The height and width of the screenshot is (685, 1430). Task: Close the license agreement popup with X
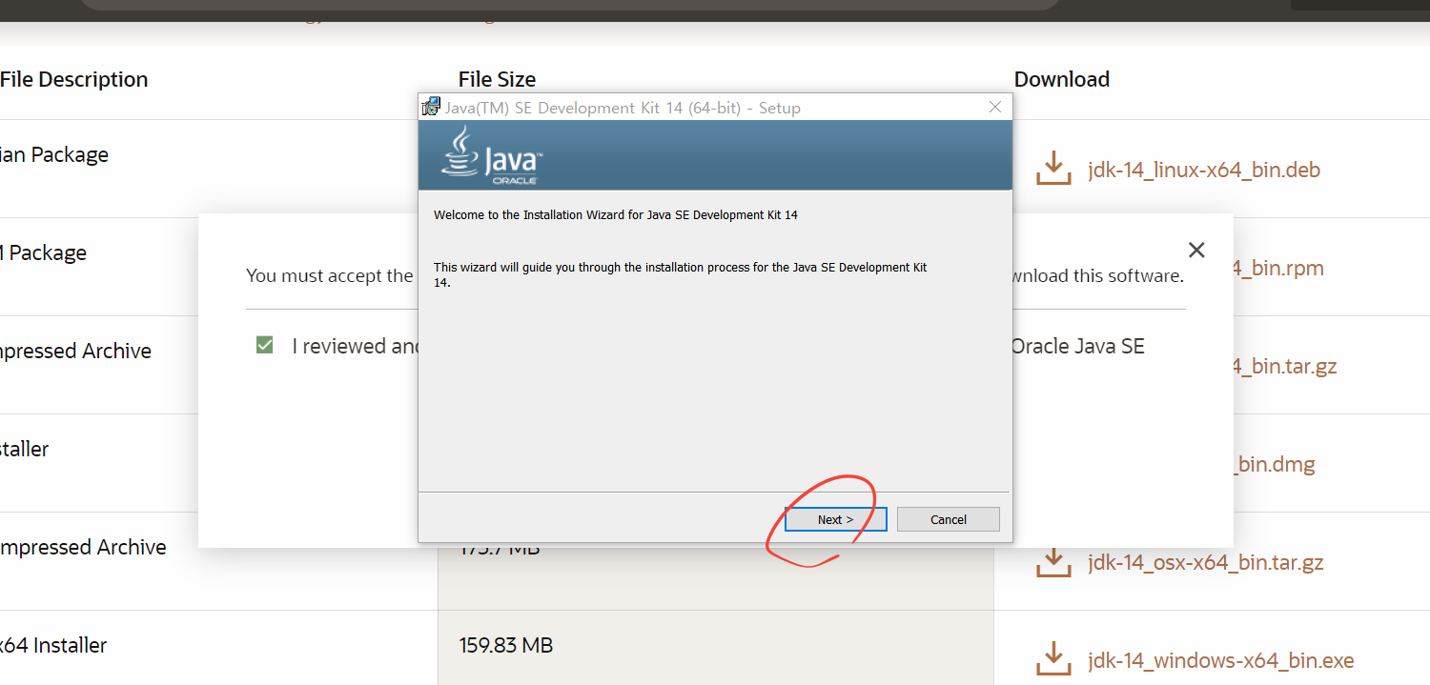(1196, 250)
